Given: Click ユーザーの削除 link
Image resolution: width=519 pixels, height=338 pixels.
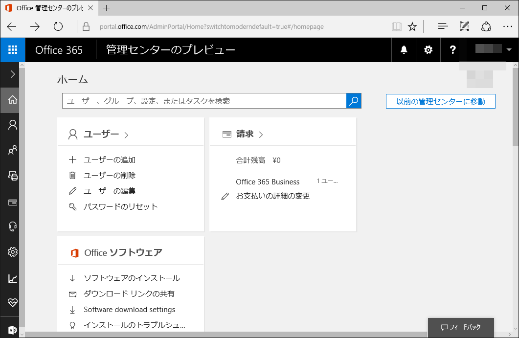Looking at the screenshot, I should tap(110, 176).
